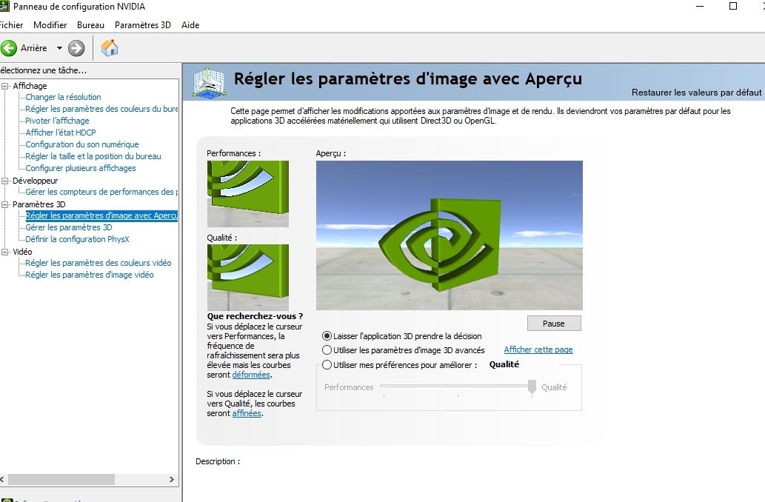Open the back history dropdown arrow
Screen dimensions: 765x502
[59, 48]
